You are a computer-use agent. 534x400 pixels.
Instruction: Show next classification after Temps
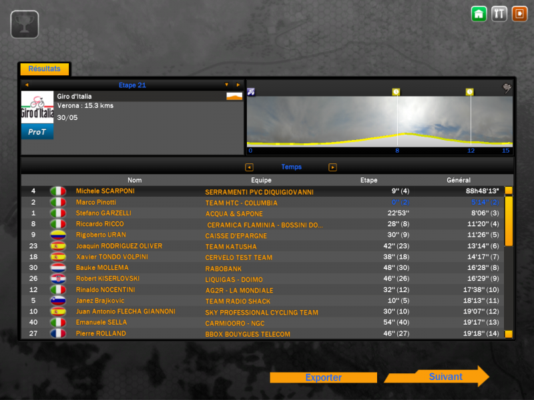pos(332,167)
